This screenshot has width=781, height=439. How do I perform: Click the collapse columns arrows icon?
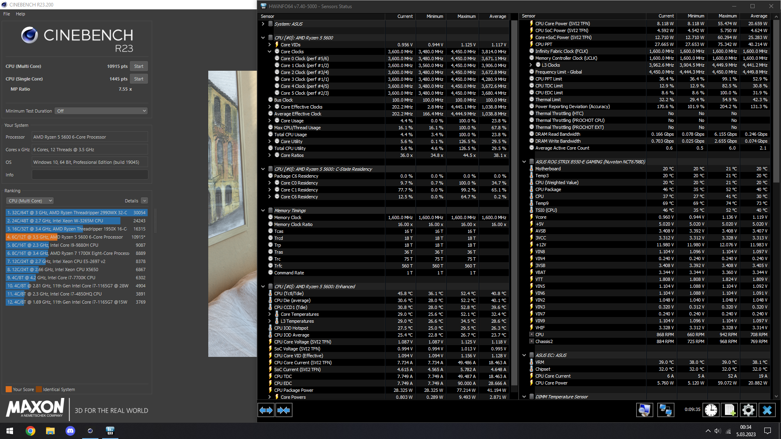(284, 410)
